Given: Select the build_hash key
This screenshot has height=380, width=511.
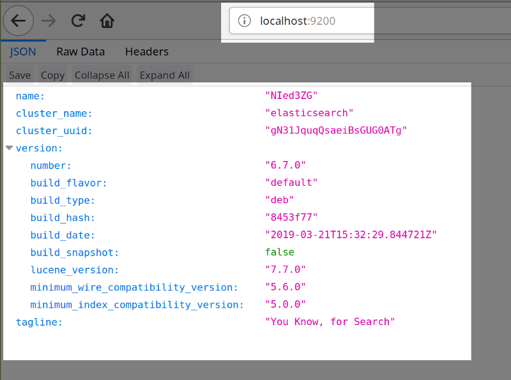Looking at the screenshot, I should [x=63, y=218].
